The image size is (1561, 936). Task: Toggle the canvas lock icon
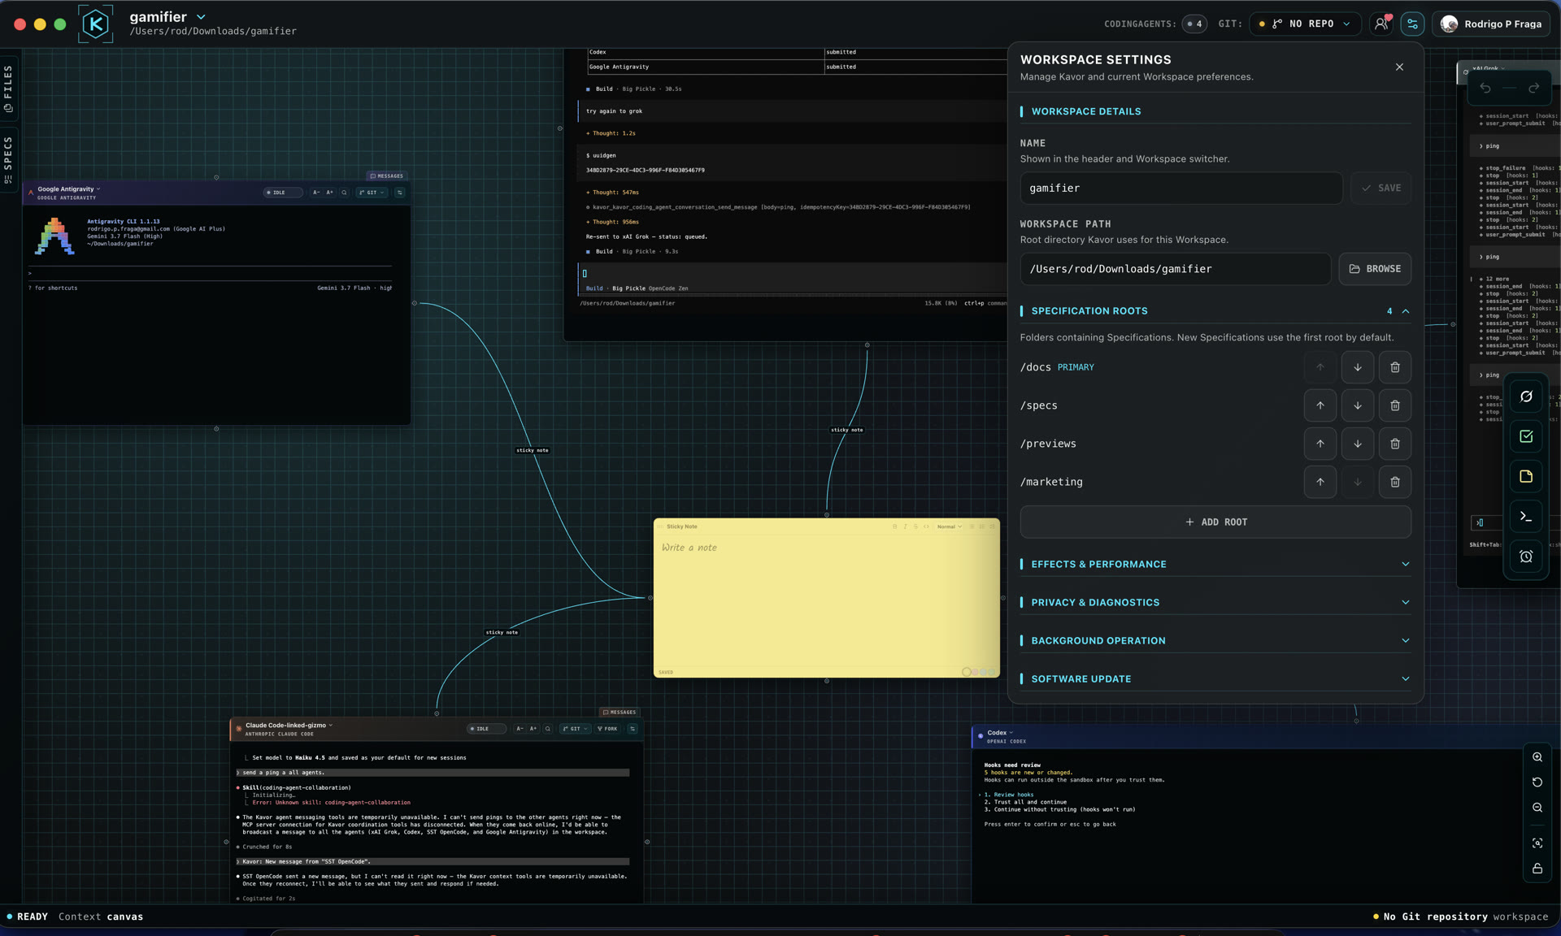(x=1537, y=869)
